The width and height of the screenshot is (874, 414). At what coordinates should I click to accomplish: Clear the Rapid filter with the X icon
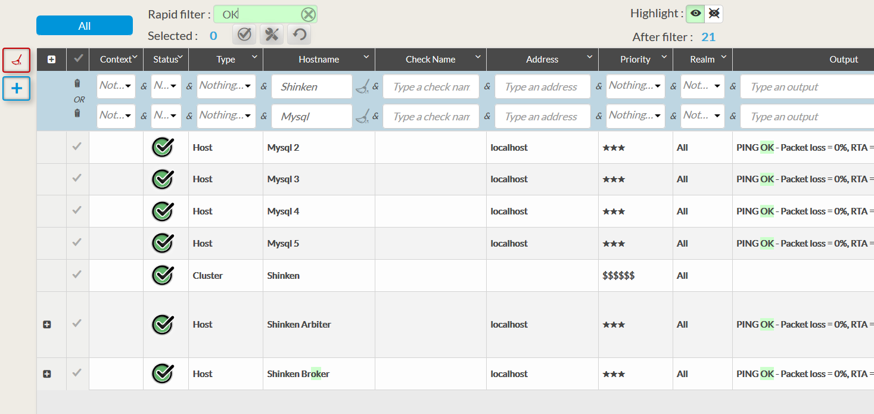308,15
